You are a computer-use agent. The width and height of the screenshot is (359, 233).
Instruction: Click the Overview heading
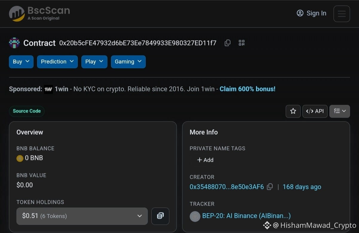coord(30,132)
